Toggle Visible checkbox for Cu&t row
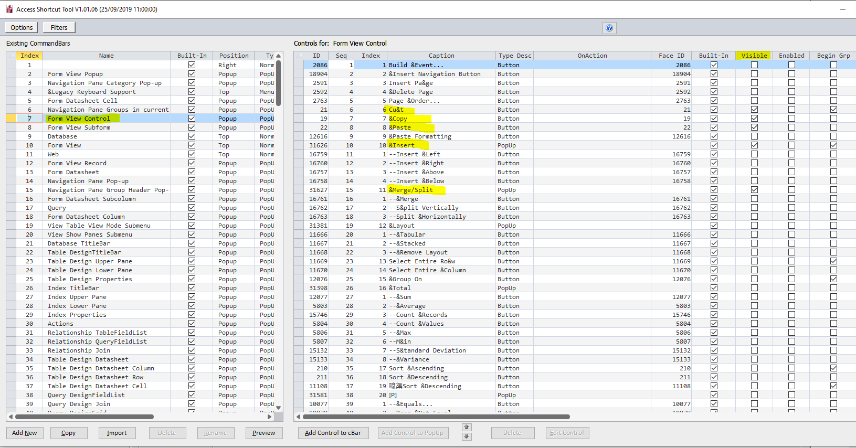The image size is (856, 448). (x=754, y=110)
